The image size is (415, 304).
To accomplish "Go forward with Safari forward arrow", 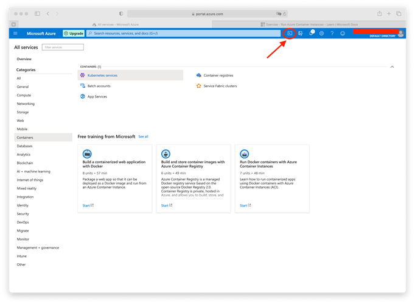I will coord(57,13).
